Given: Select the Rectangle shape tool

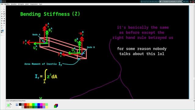Looking at the screenshot, I should coord(4,21).
